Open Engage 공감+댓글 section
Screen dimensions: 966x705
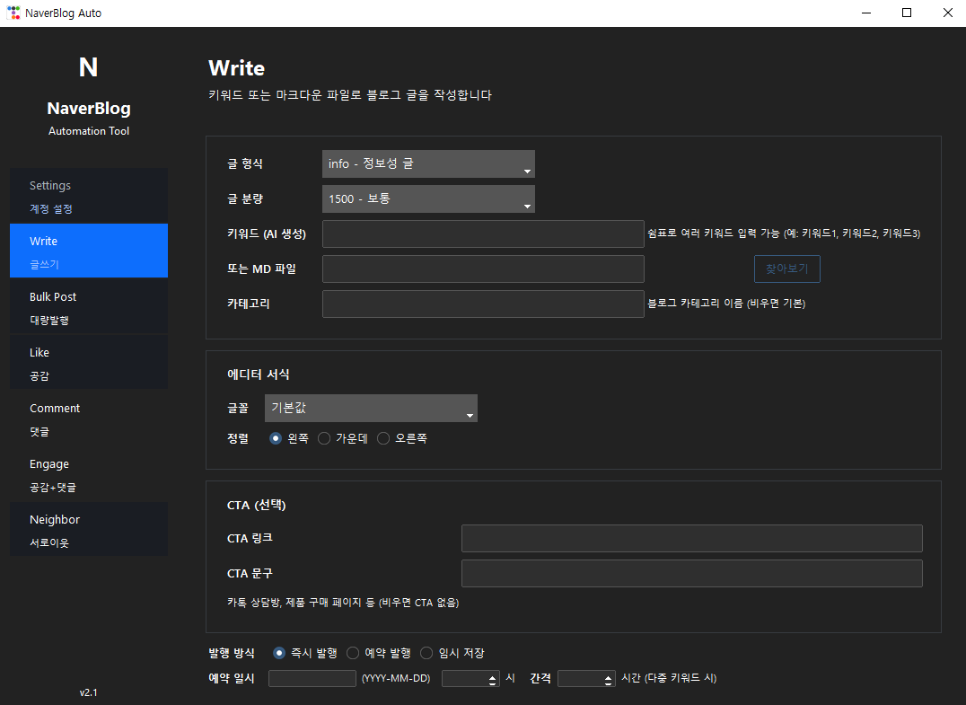point(89,474)
